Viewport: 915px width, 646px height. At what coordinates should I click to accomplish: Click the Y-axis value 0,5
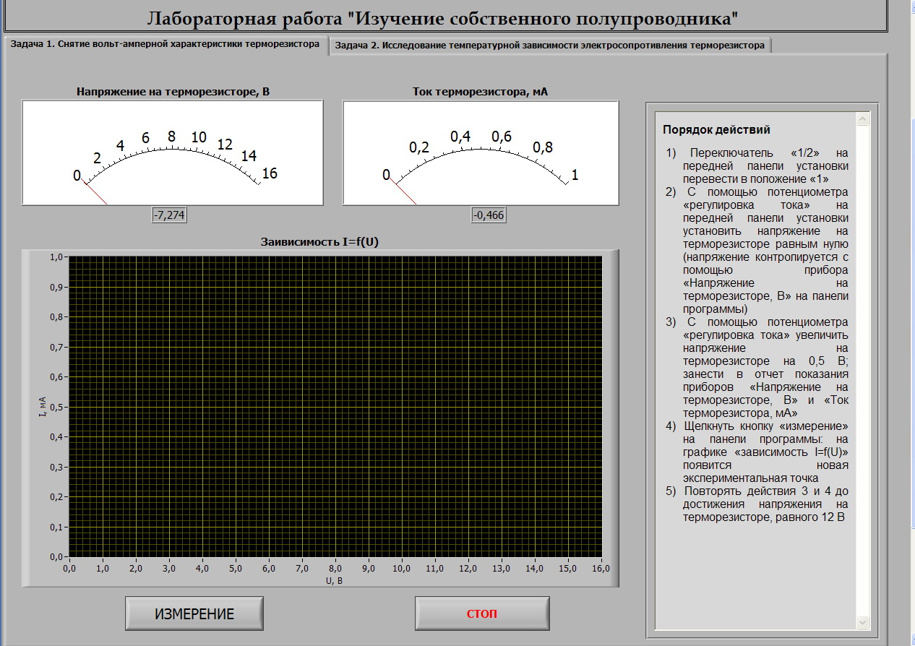57,407
